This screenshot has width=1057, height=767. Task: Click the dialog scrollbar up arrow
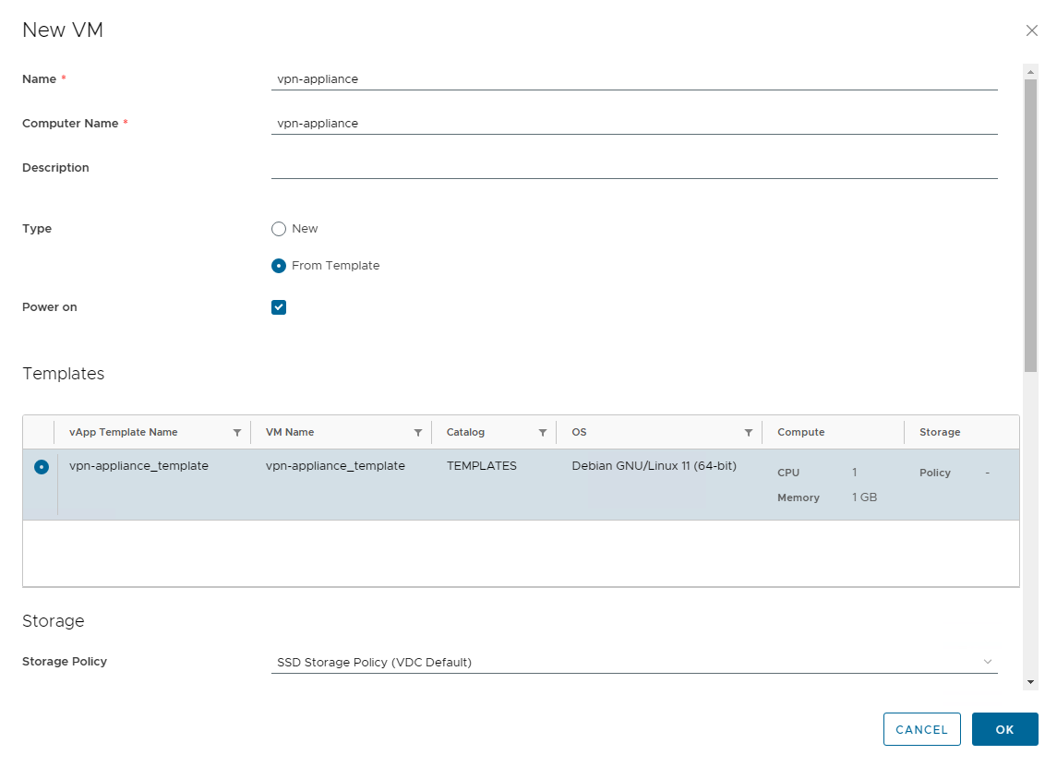click(x=1030, y=71)
